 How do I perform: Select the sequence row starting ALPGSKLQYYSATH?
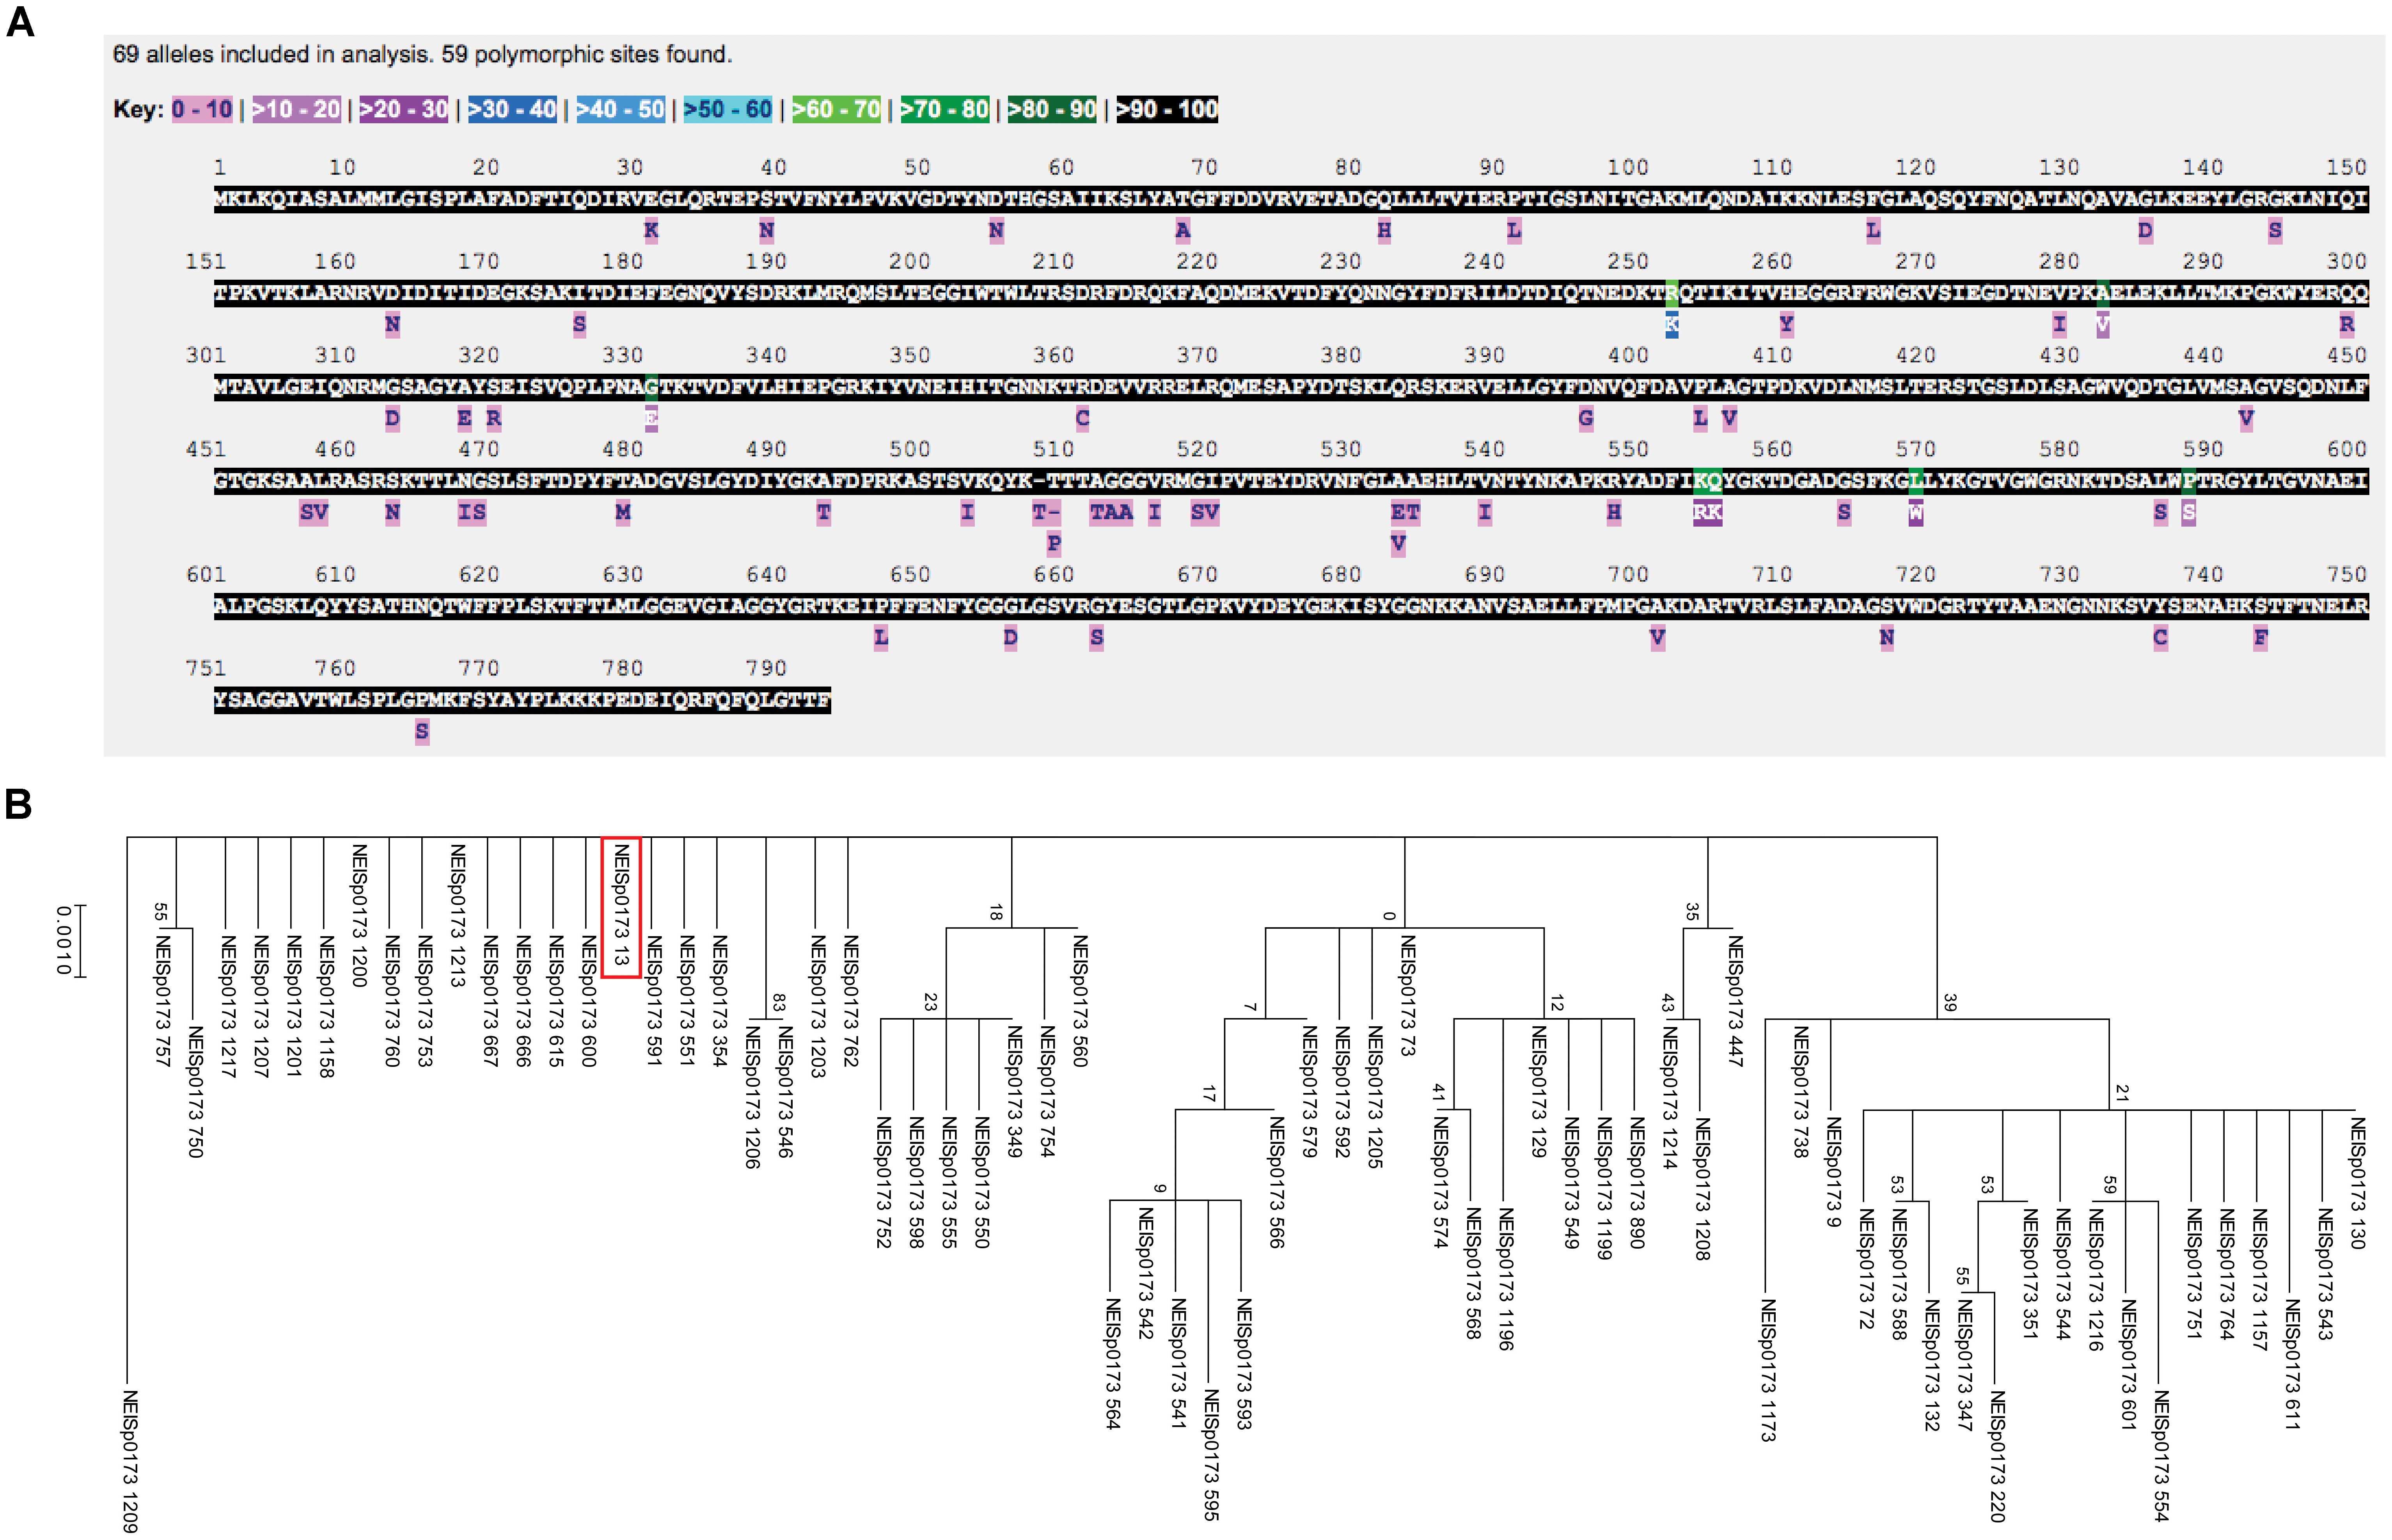coord(1291,606)
